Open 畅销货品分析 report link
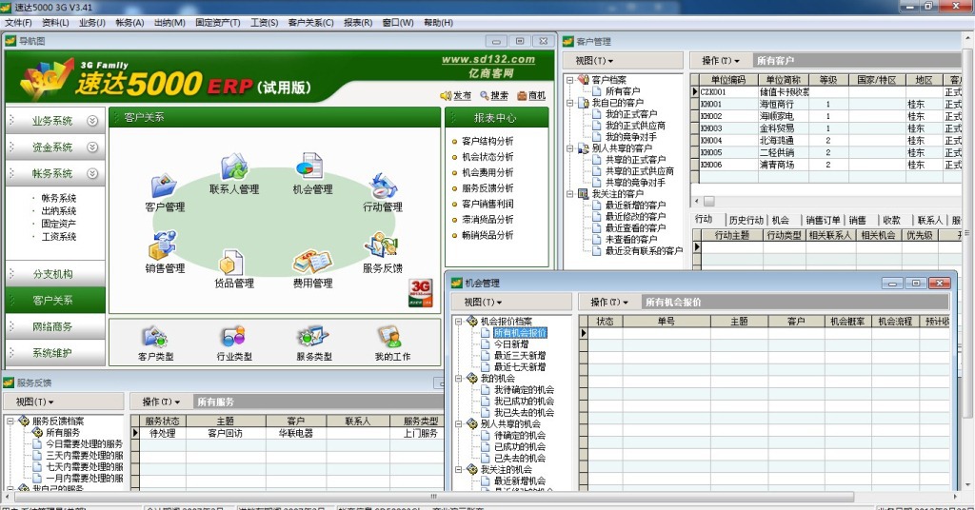The image size is (975, 510). coord(487,235)
